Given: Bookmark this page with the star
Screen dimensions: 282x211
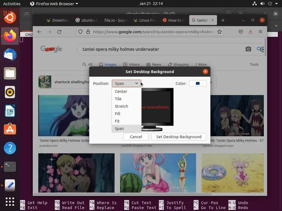Looking at the screenshot, I should 219,32.
